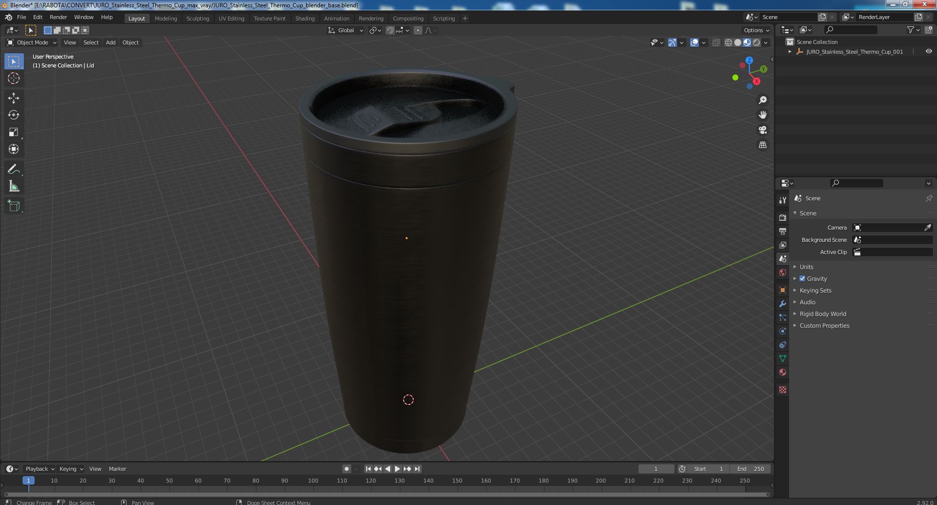Viewport: 937px width, 505px height.
Task: Click the zoom viewport icon
Action: click(762, 100)
